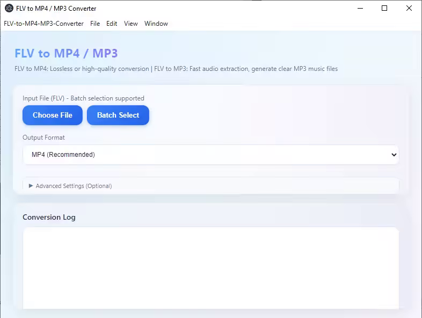Click the Conversion Log heading

click(x=49, y=217)
